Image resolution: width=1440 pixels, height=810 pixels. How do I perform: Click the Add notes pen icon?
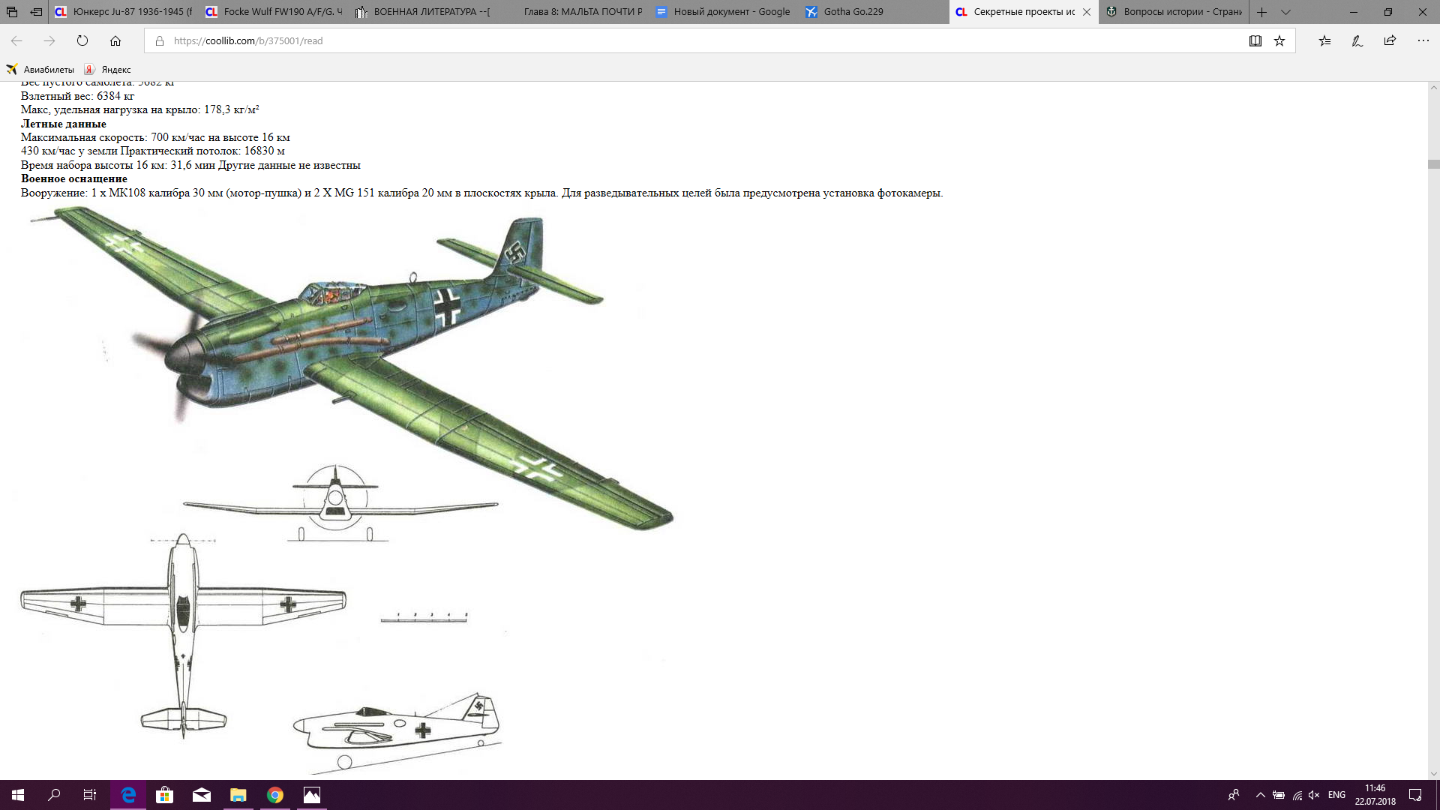coord(1357,41)
